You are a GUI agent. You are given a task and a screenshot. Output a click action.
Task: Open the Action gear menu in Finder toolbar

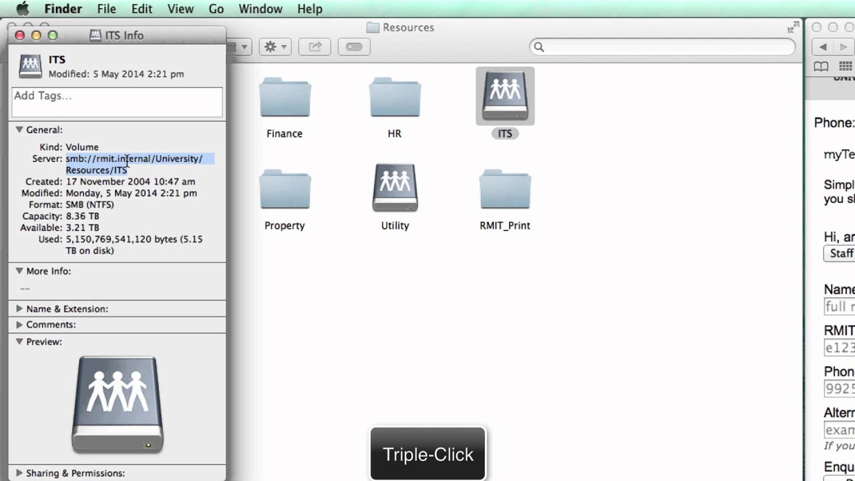coord(275,47)
